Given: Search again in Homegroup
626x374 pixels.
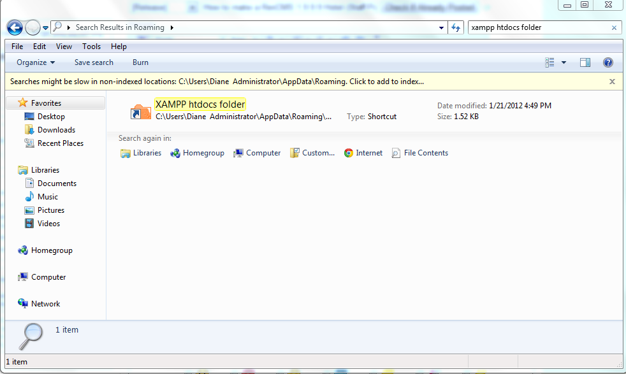Looking at the screenshot, I should tap(197, 153).
